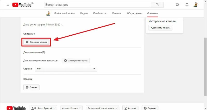Image resolution: width=207 pixels, height=110 pixels.
Task: Open the Мой новый канал tab
Action: [x=64, y=13]
